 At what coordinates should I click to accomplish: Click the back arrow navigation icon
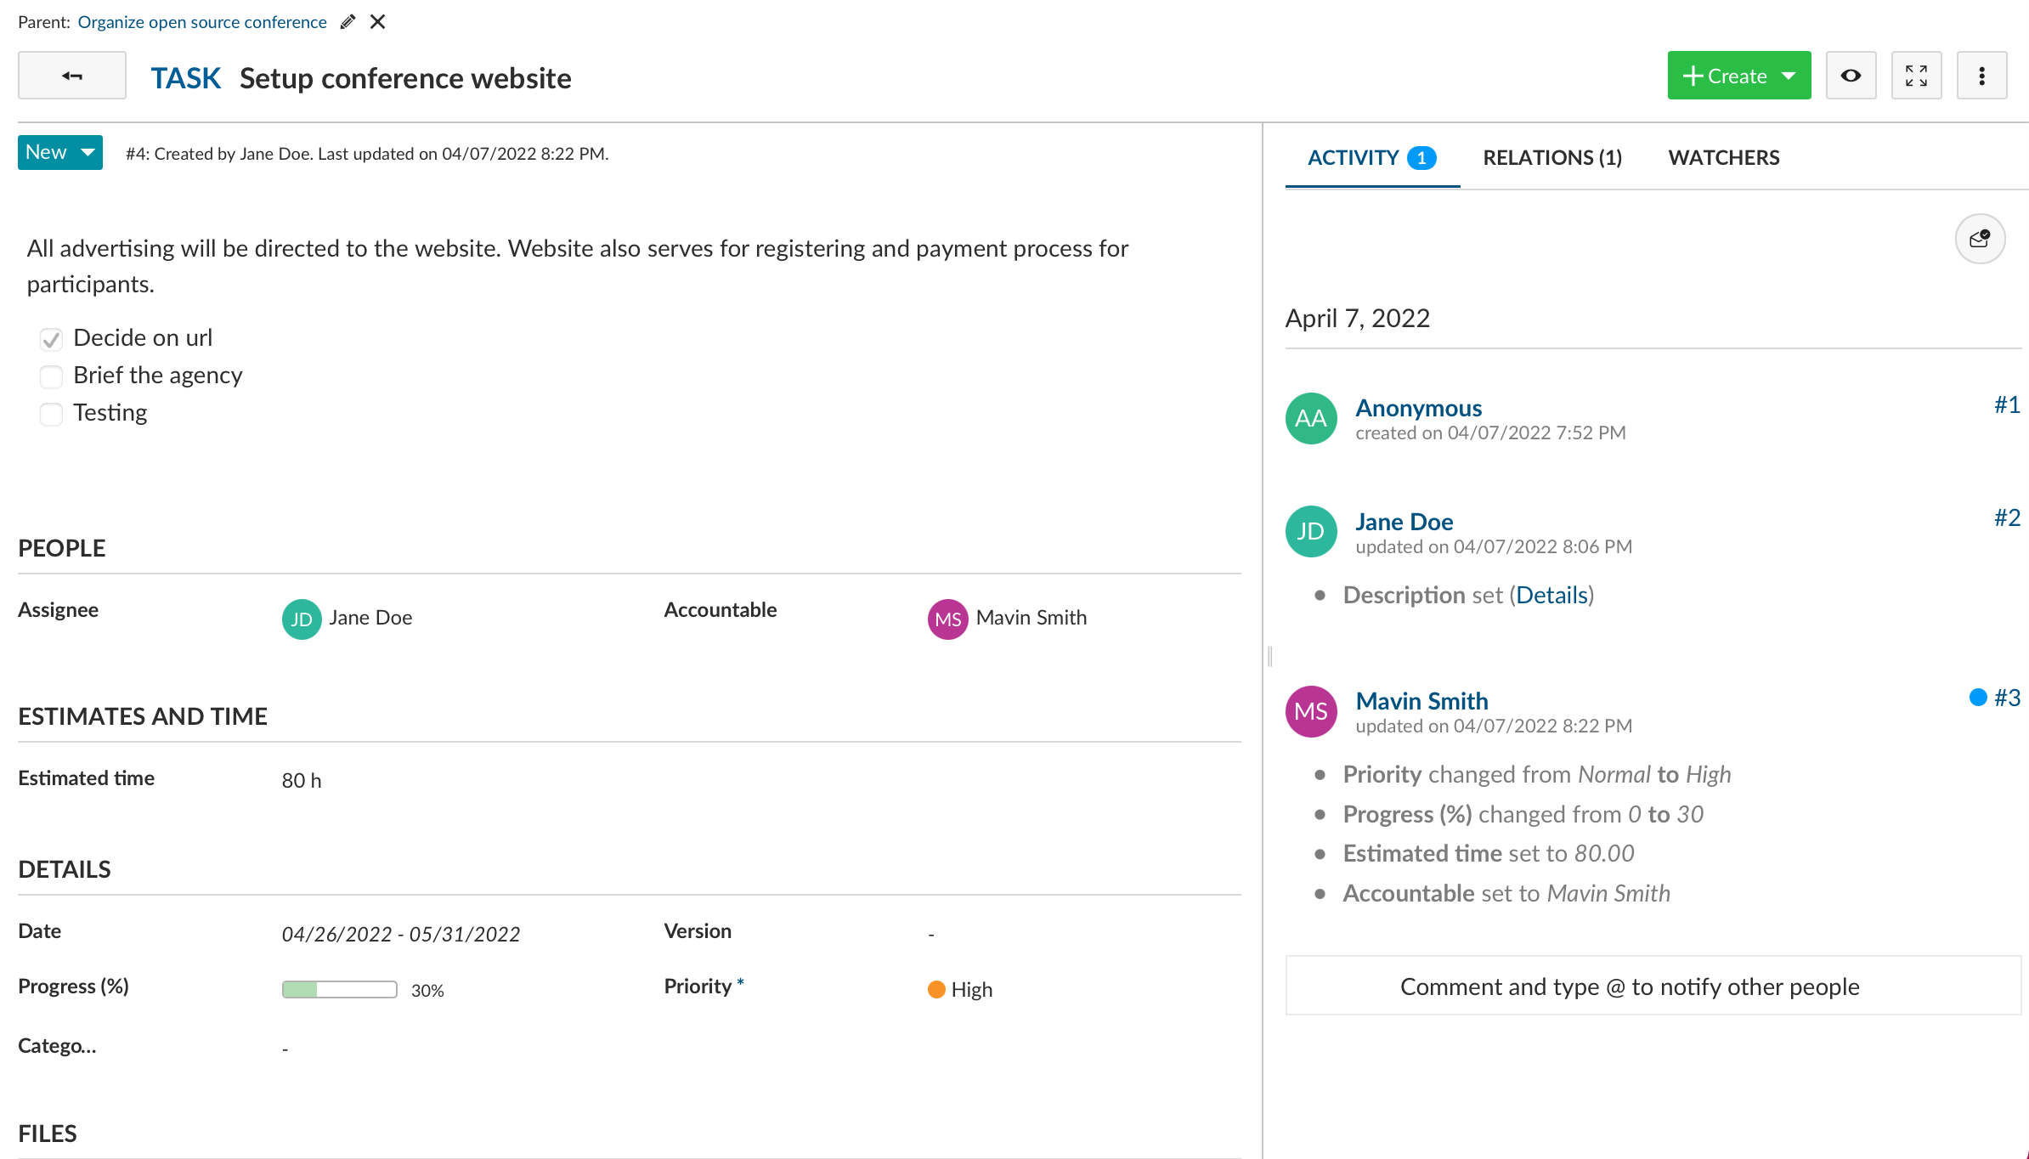click(71, 76)
